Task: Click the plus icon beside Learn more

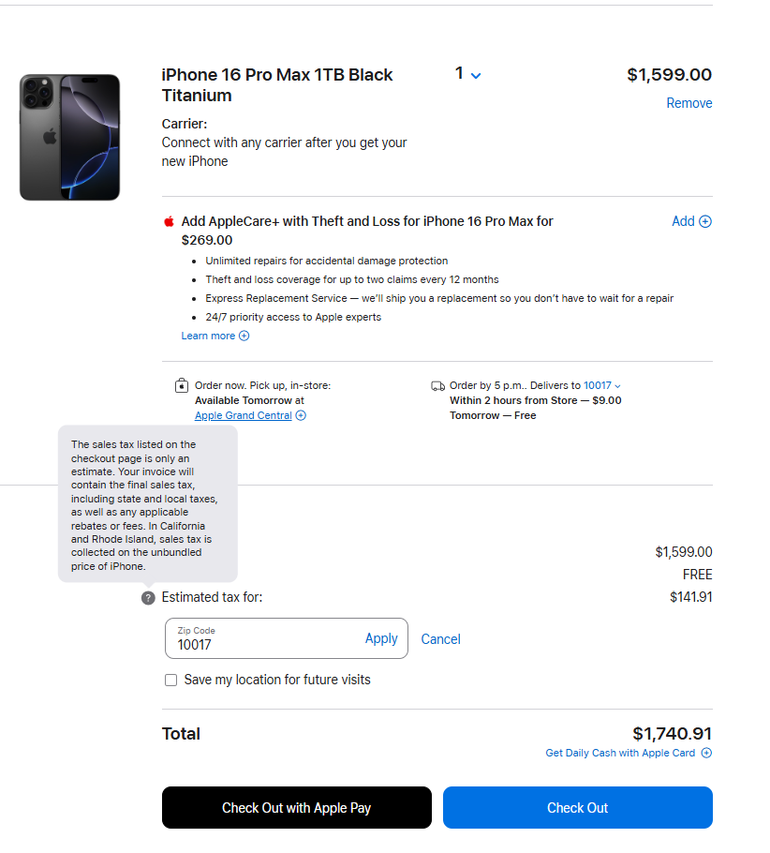Action: [x=244, y=337]
